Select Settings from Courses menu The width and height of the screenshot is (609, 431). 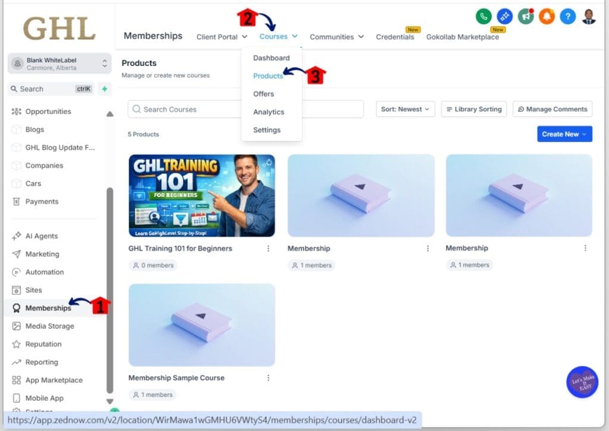(266, 130)
